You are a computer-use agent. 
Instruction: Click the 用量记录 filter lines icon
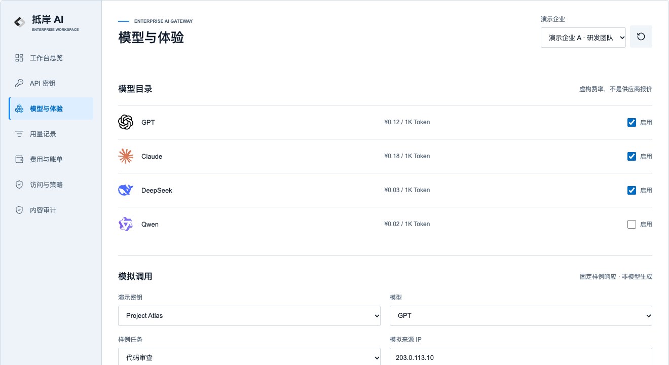(19, 134)
